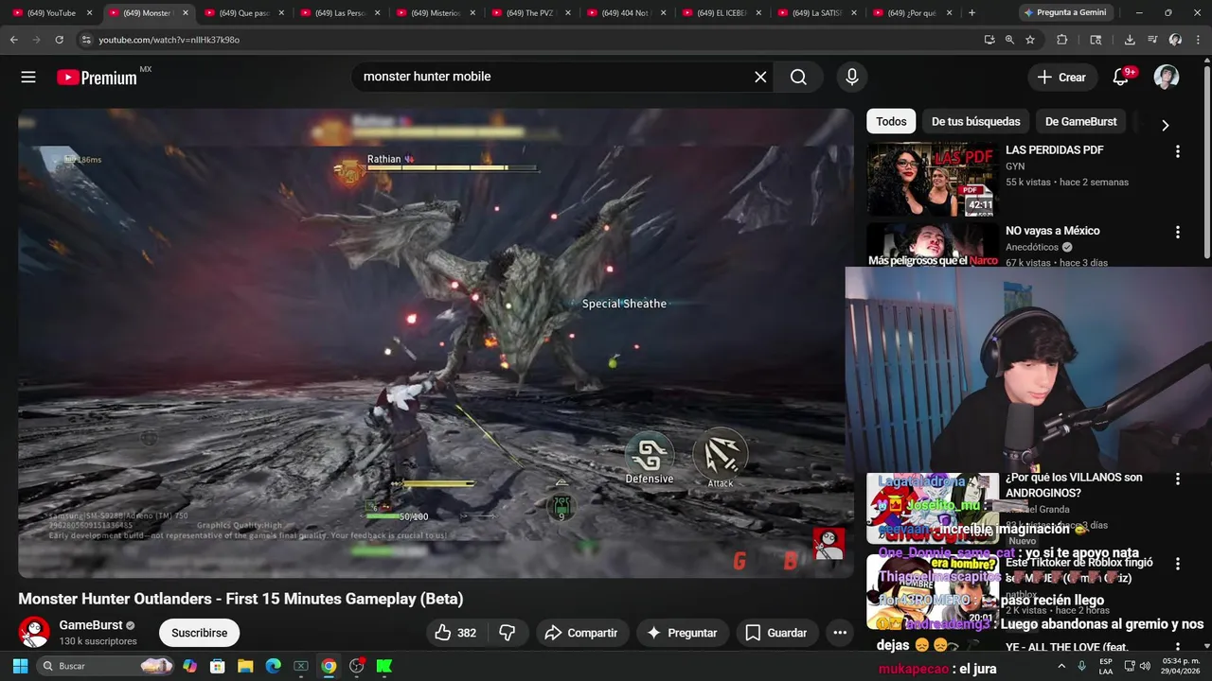
Task: Open Chrome downloads icon
Action: click(x=1130, y=40)
